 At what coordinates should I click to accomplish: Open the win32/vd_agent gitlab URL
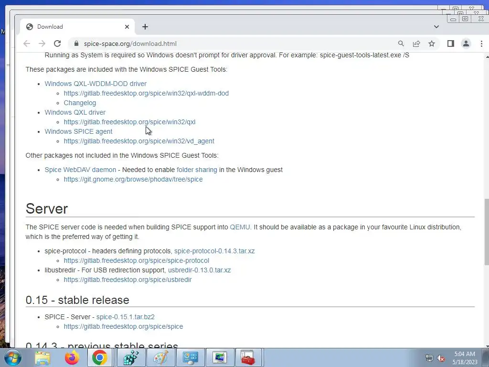(x=139, y=141)
